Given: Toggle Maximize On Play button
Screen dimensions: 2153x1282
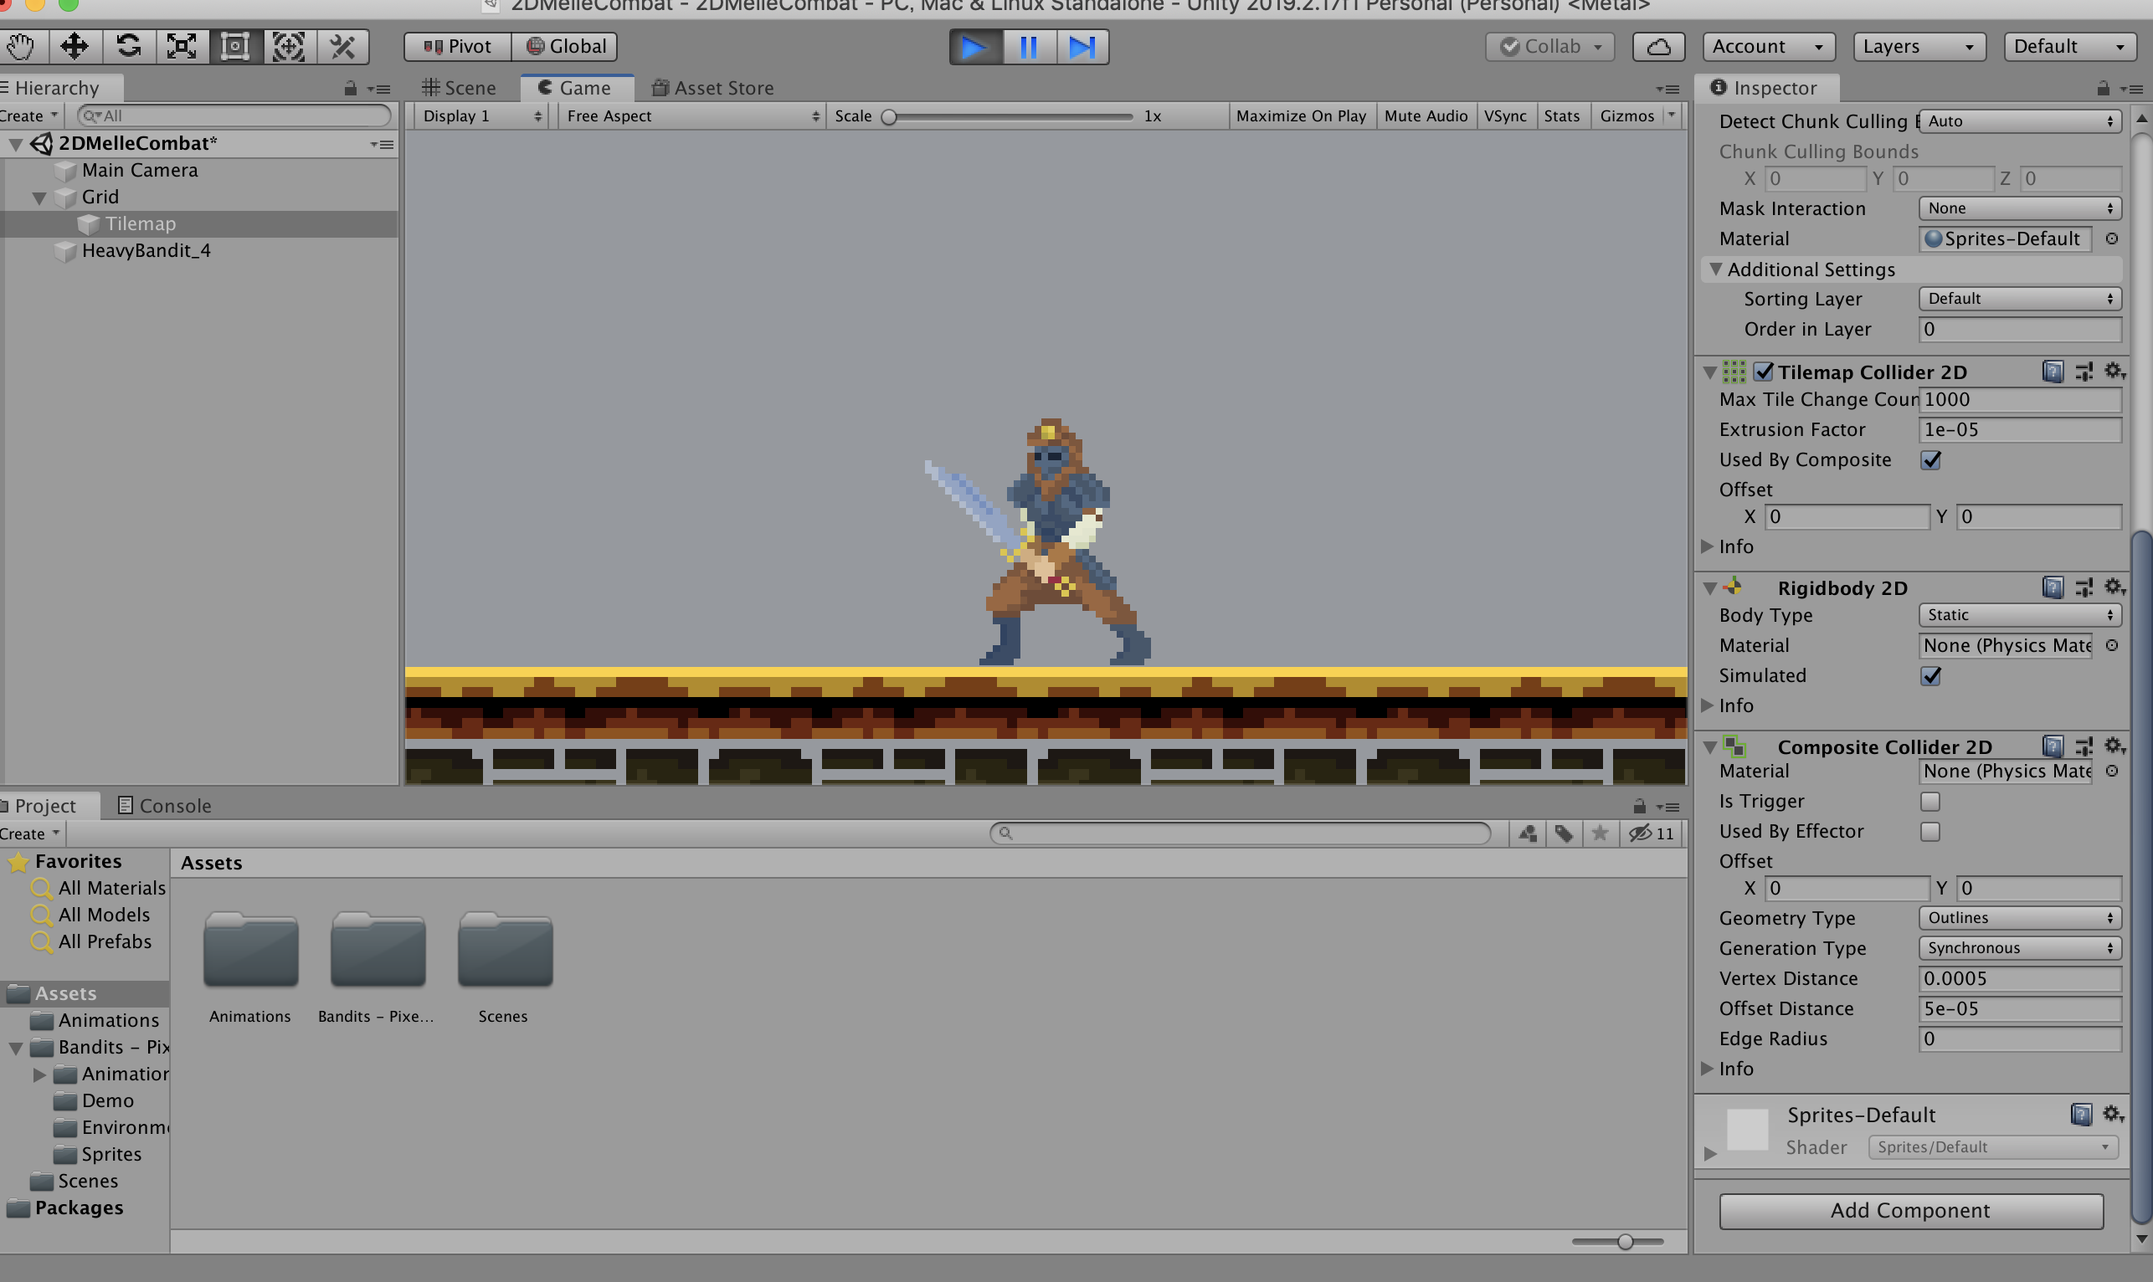Looking at the screenshot, I should pos(1300,115).
